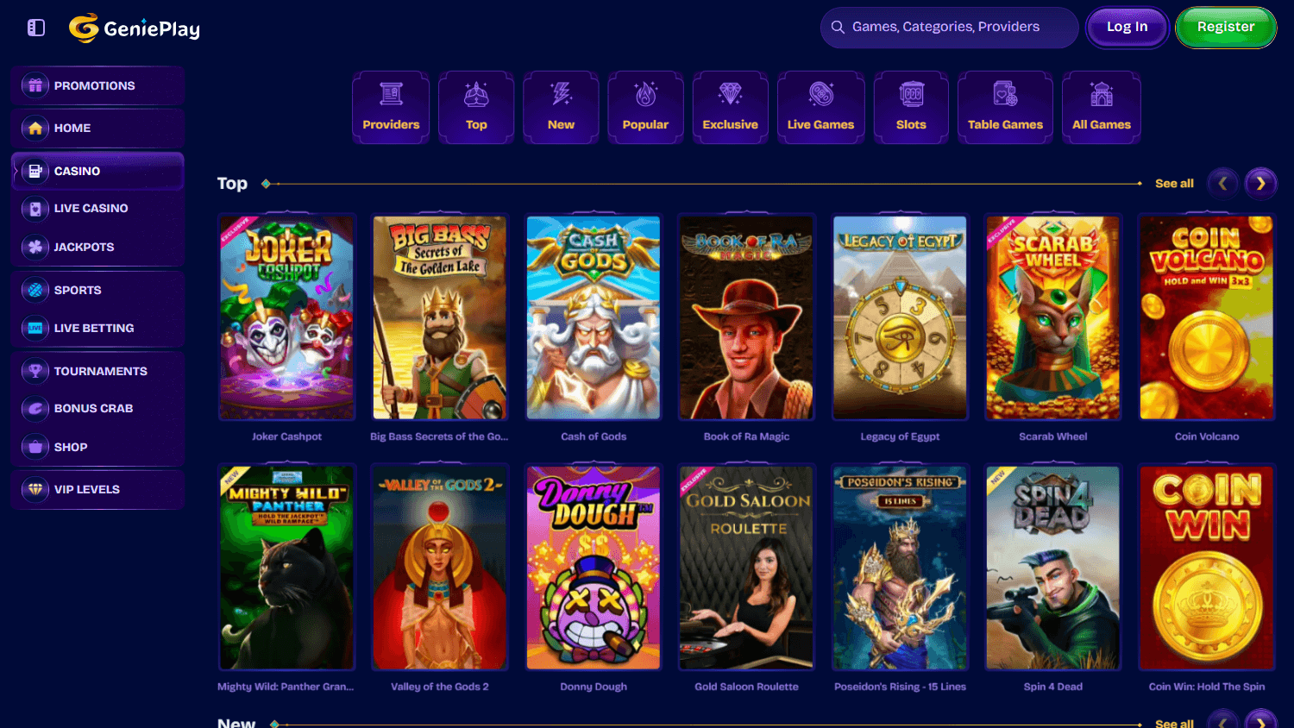
Task: Open the Joker Cashpot game thumbnail
Action: point(286,317)
